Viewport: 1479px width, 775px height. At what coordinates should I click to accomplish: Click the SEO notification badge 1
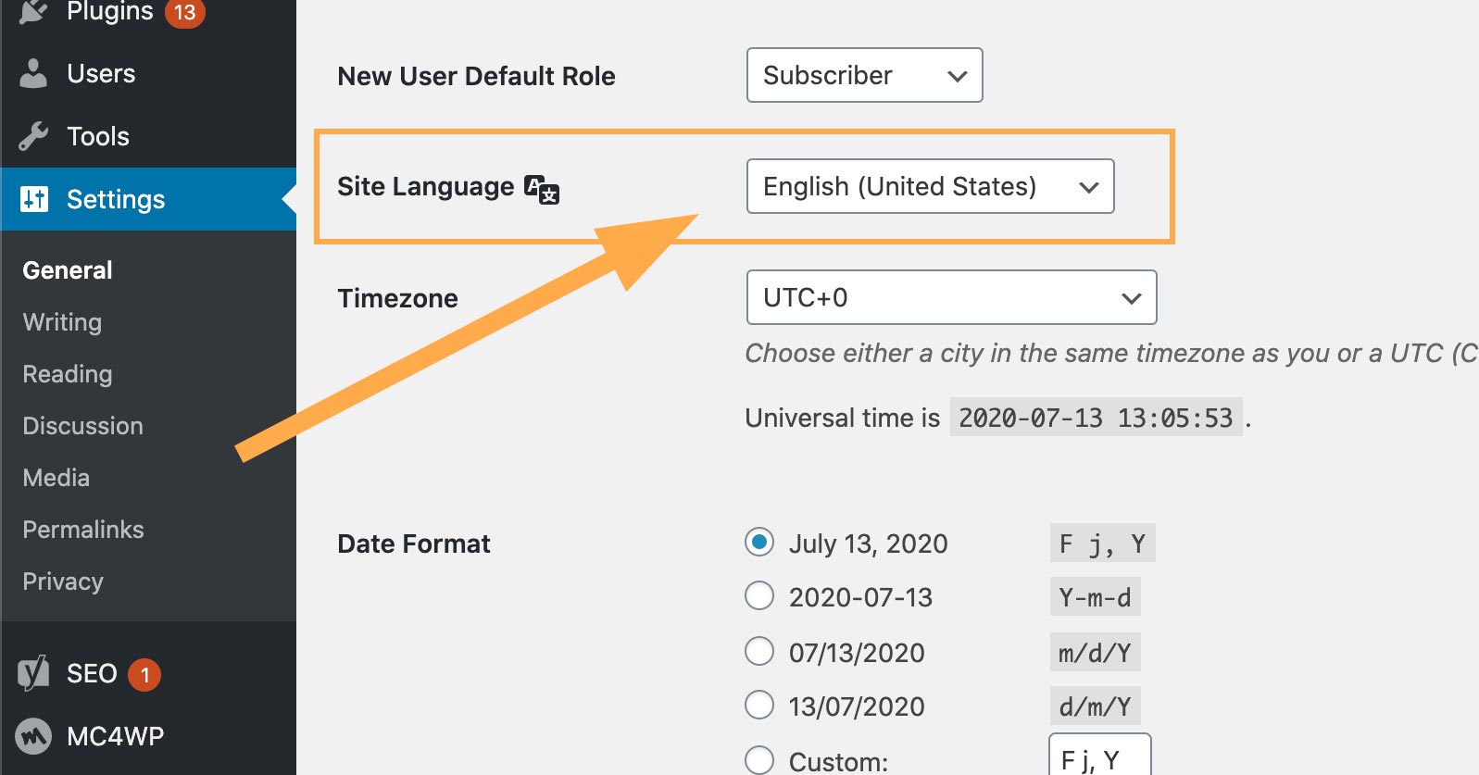coord(144,675)
